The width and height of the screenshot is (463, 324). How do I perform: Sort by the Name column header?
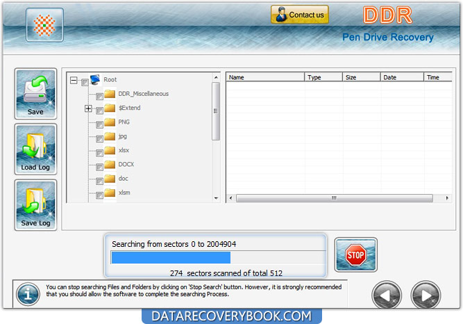point(265,77)
